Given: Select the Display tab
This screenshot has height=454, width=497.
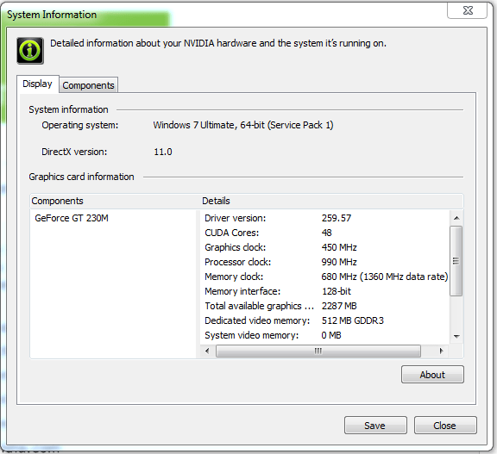Looking at the screenshot, I should [38, 84].
